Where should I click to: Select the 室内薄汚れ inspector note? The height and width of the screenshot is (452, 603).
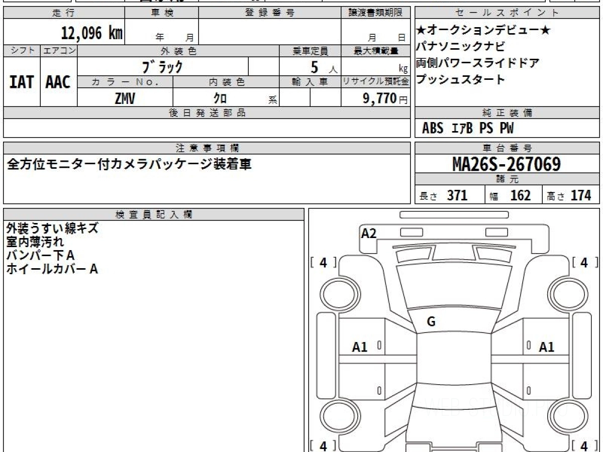35,242
